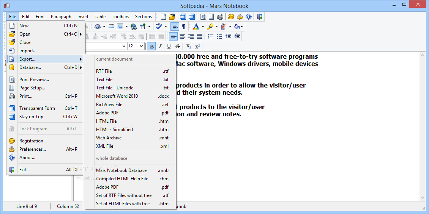This screenshot has height=214, width=429.
Task: Click the Open folder toolbar icon
Action: (172, 17)
